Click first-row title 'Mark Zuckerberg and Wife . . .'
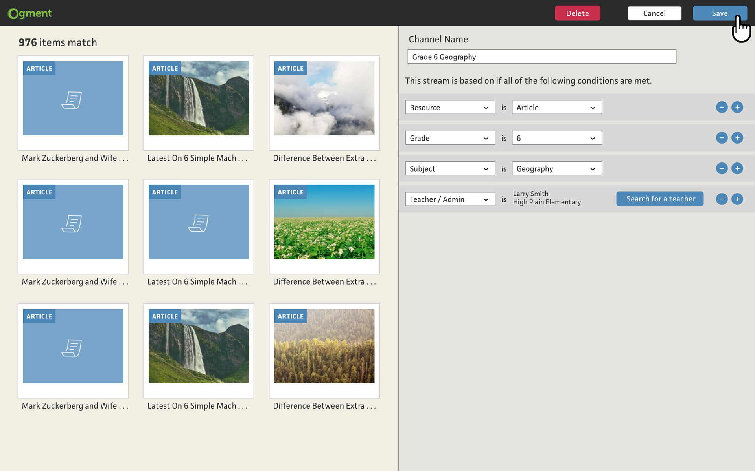755x471 pixels. [75, 158]
